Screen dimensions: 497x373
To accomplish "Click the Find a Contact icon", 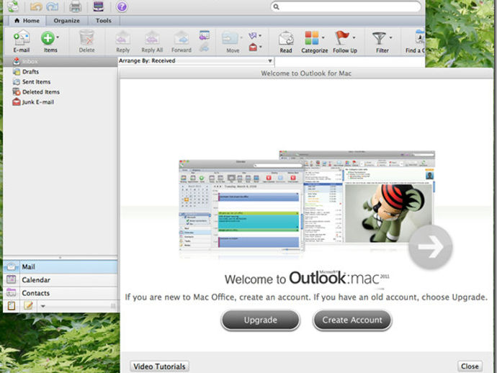I will (419, 37).
